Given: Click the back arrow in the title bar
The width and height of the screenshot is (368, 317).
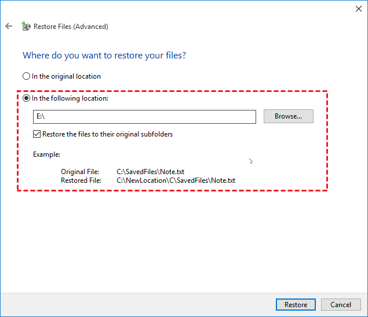Looking at the screenshot, I should (x=9, y=27).
